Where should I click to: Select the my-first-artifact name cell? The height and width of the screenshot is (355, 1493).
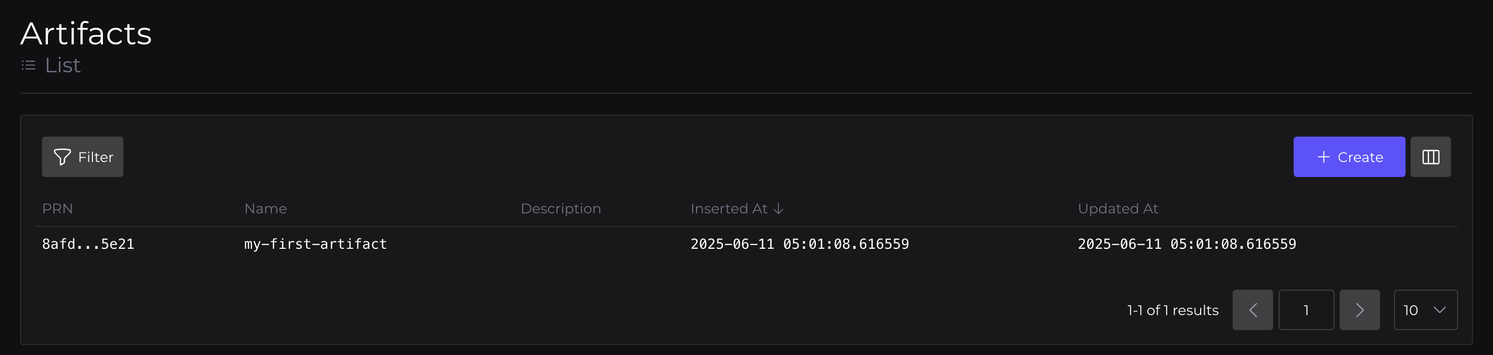(315, 244)
